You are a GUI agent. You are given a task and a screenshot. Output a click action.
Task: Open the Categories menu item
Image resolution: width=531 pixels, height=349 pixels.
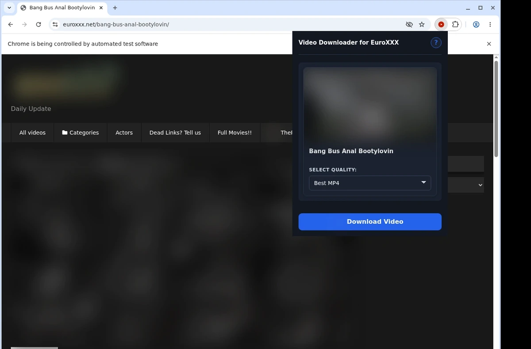pyautogui.click(x=81, y=133)
